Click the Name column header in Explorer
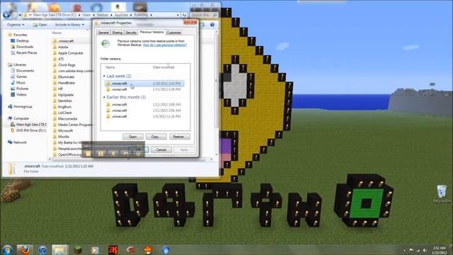Viewport: 453px width, 255px height. click(x=57, y=33)
